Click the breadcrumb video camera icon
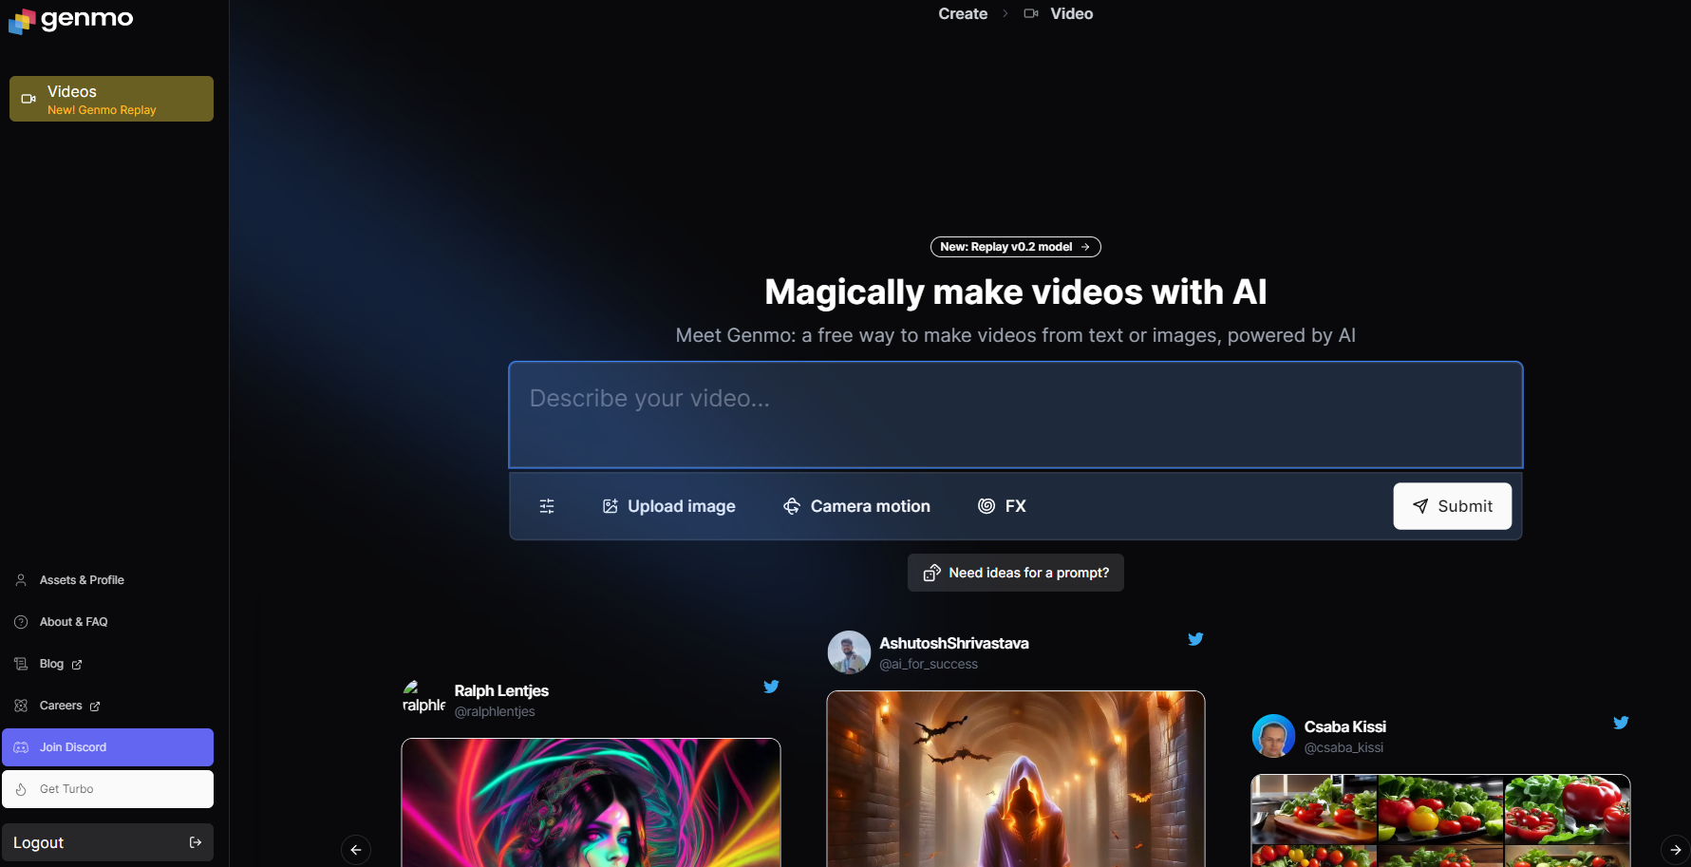Screen dimensions: 1691x867 (x=1031, y=13)
